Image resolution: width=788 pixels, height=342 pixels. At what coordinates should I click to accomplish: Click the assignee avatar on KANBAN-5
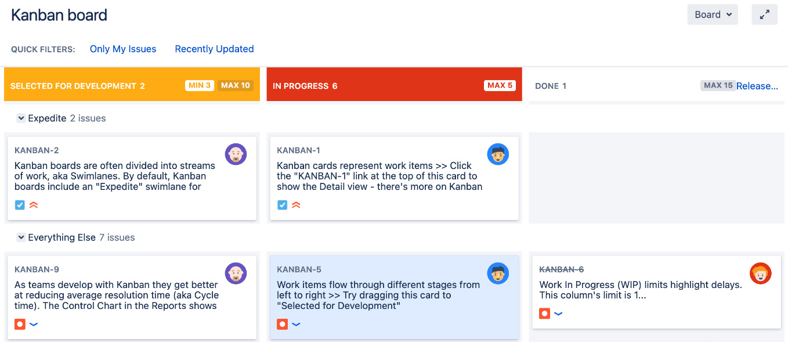[x=498, y=273]
